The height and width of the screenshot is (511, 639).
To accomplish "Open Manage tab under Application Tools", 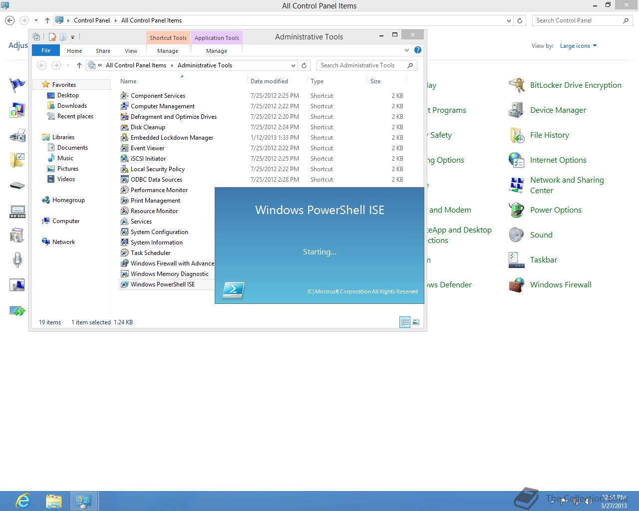I will (217, 51).
